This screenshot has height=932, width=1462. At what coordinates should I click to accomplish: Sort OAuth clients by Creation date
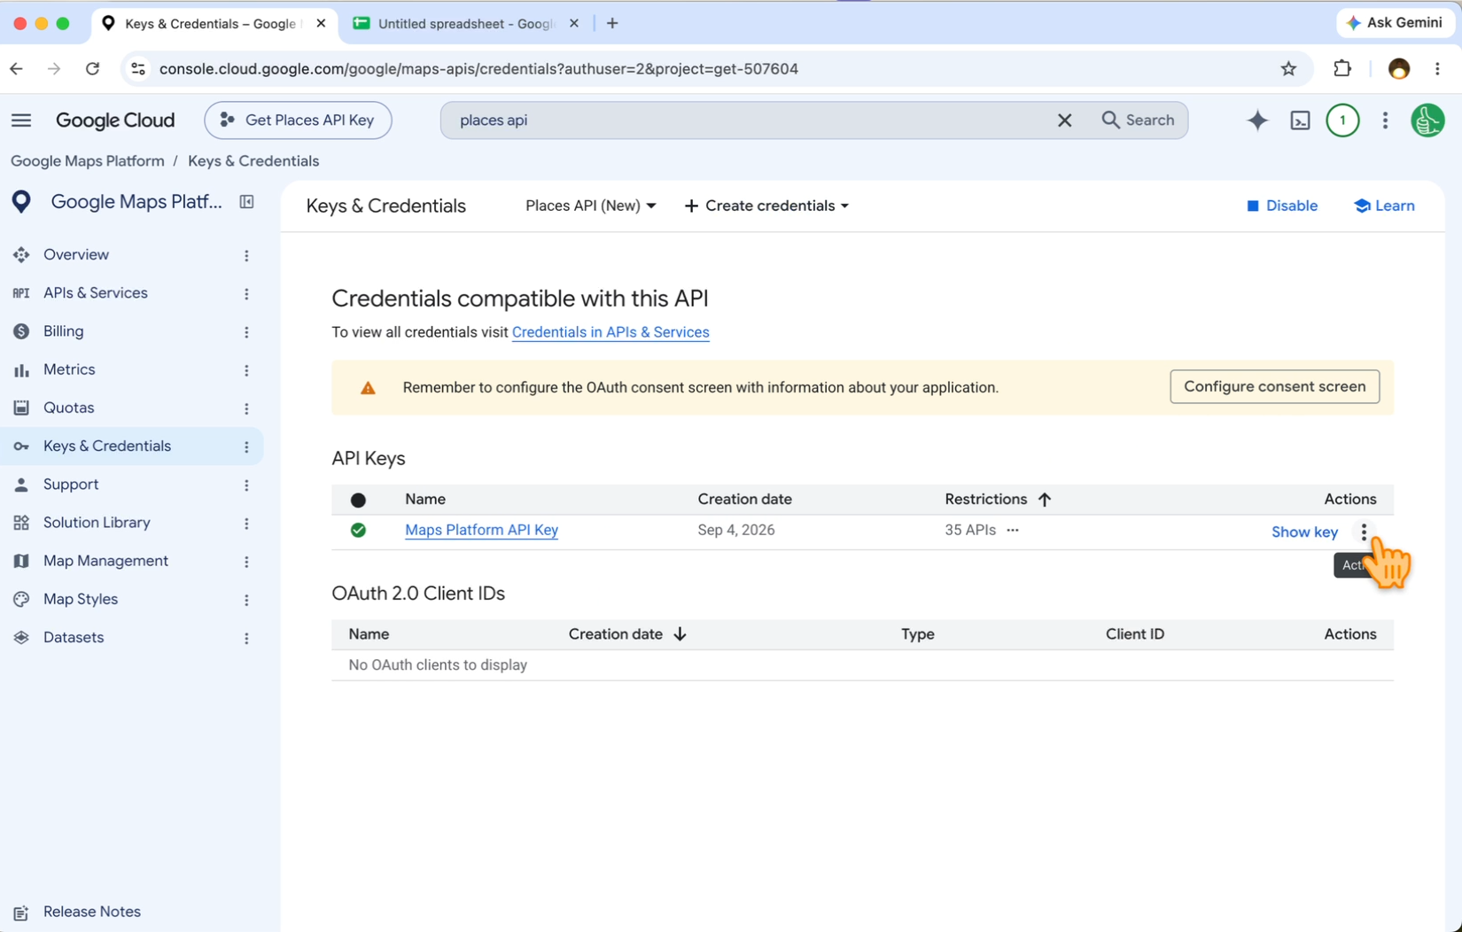point(627,634)
